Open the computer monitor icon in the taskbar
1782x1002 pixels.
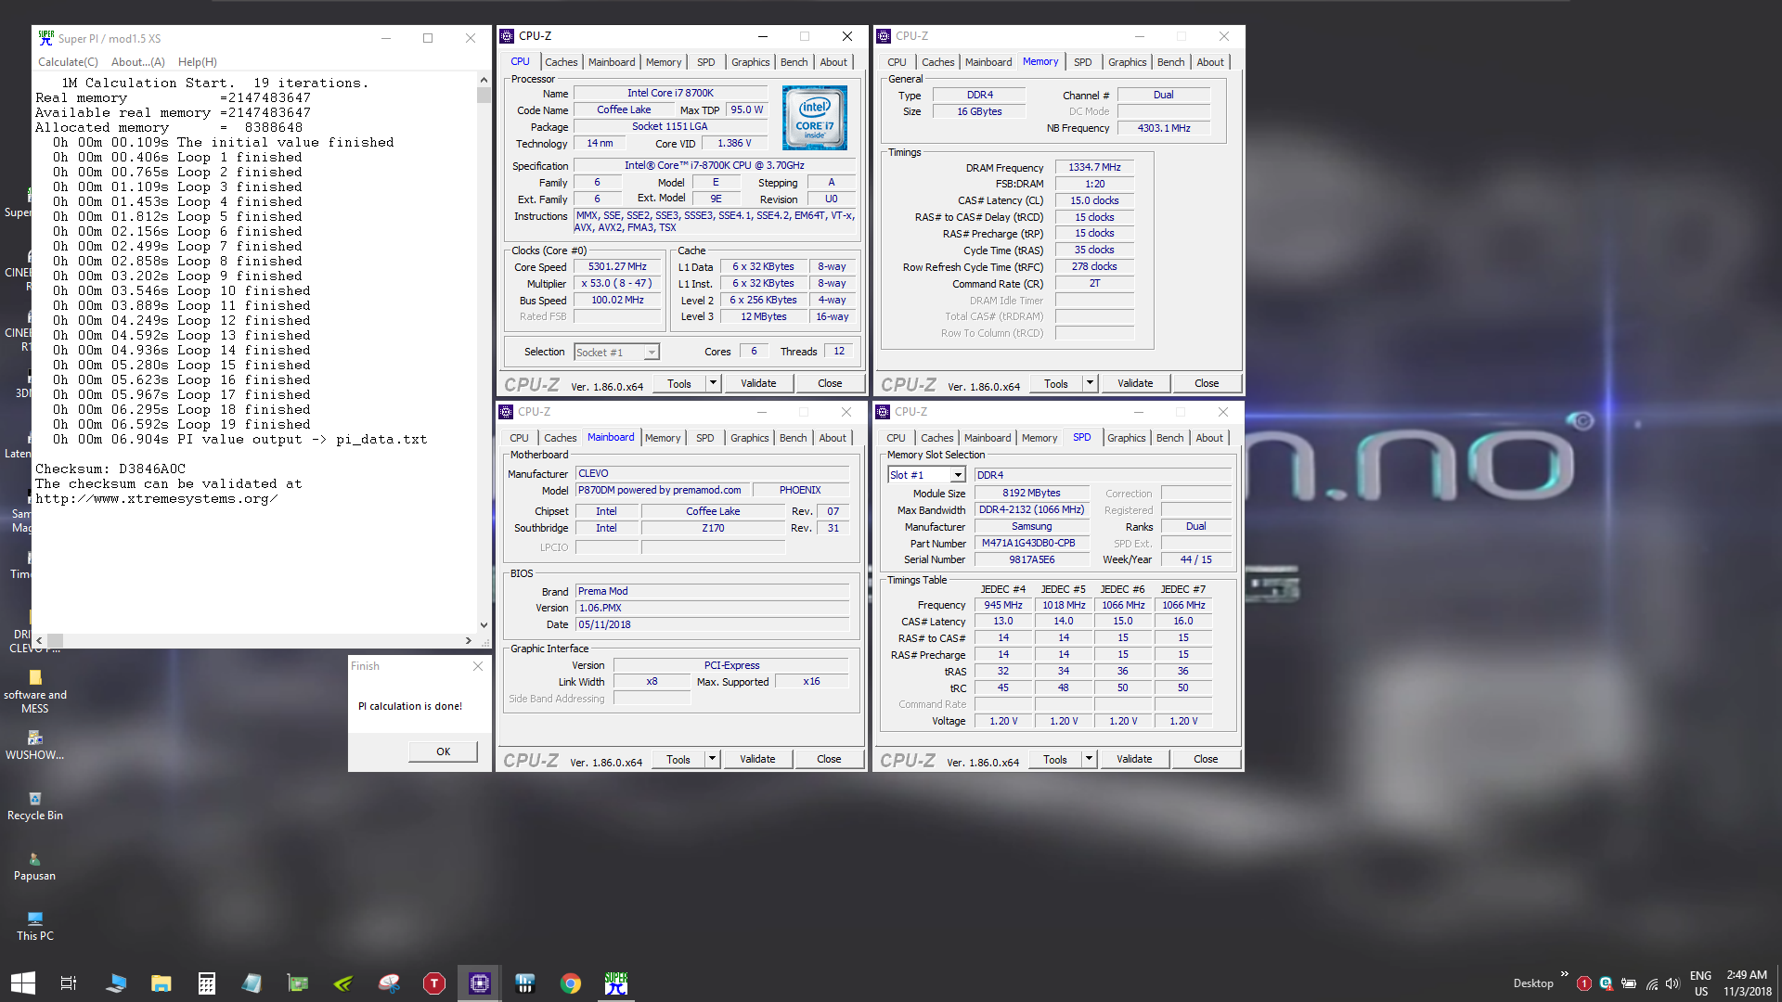coord(116,983)
